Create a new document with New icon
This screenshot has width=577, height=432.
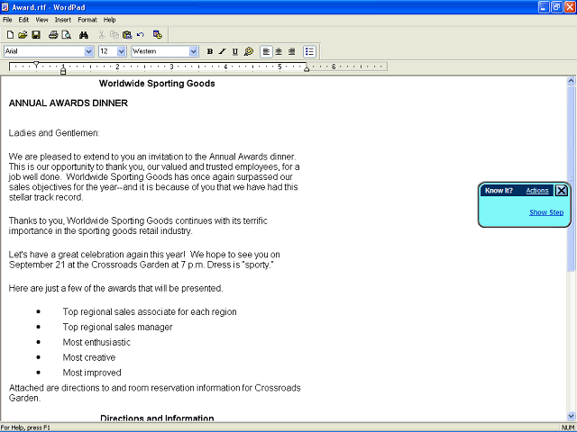tap(10, 35)
